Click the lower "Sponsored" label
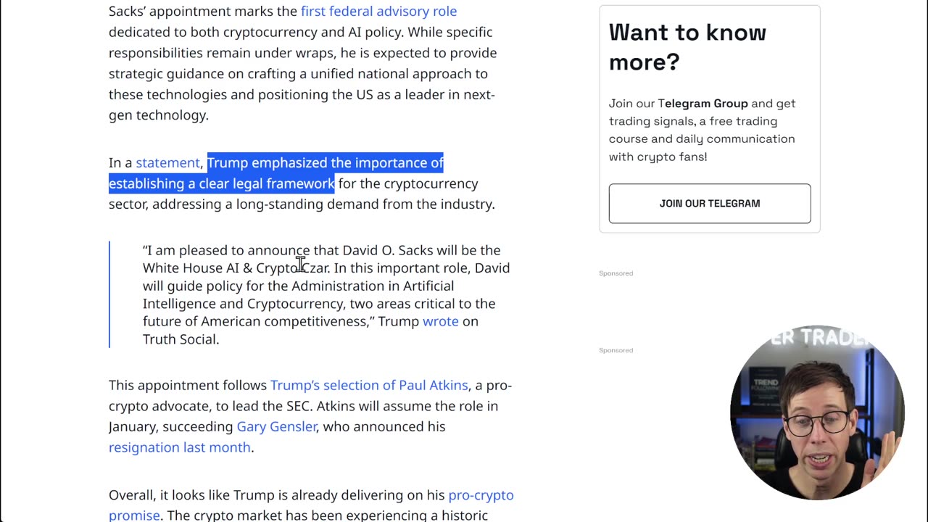Viewport: 928px width, 522px height. click(x=616, y=350)
